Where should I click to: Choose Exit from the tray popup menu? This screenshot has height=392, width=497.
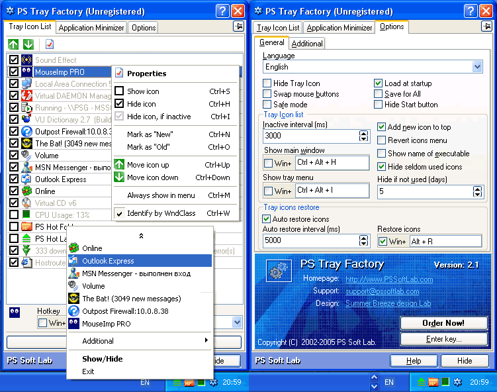(140, 371)
